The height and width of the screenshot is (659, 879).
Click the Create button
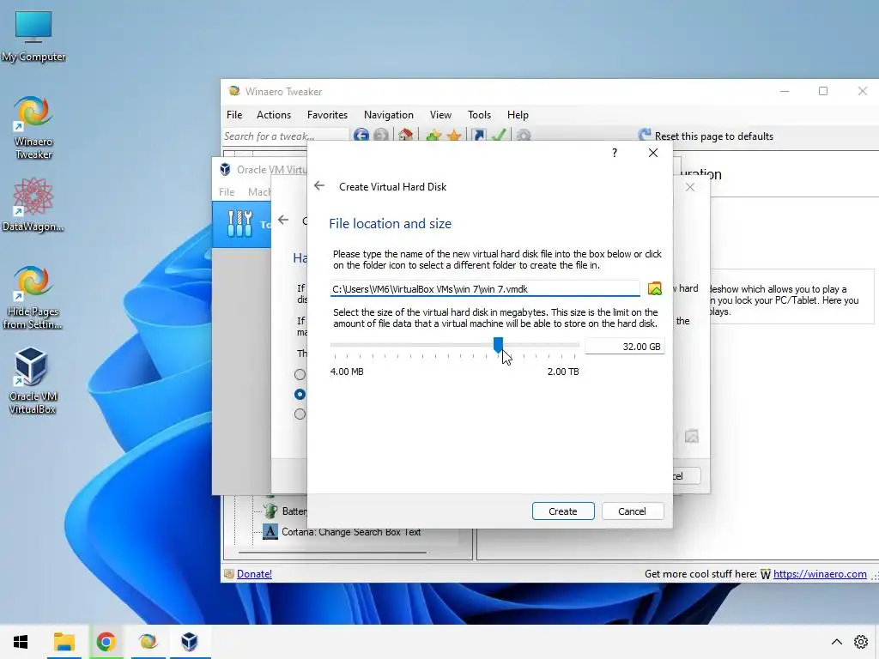coord(563,511)
